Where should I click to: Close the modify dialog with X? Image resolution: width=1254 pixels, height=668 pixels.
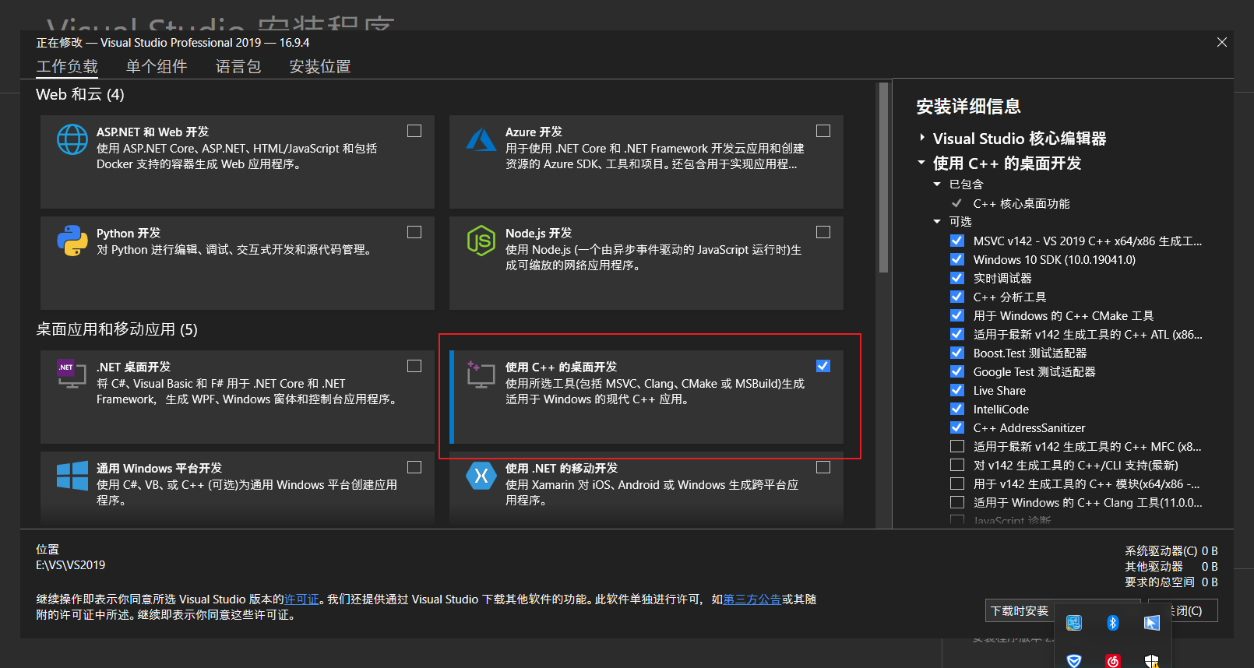pyautogui.click(x=1222, y=42)
